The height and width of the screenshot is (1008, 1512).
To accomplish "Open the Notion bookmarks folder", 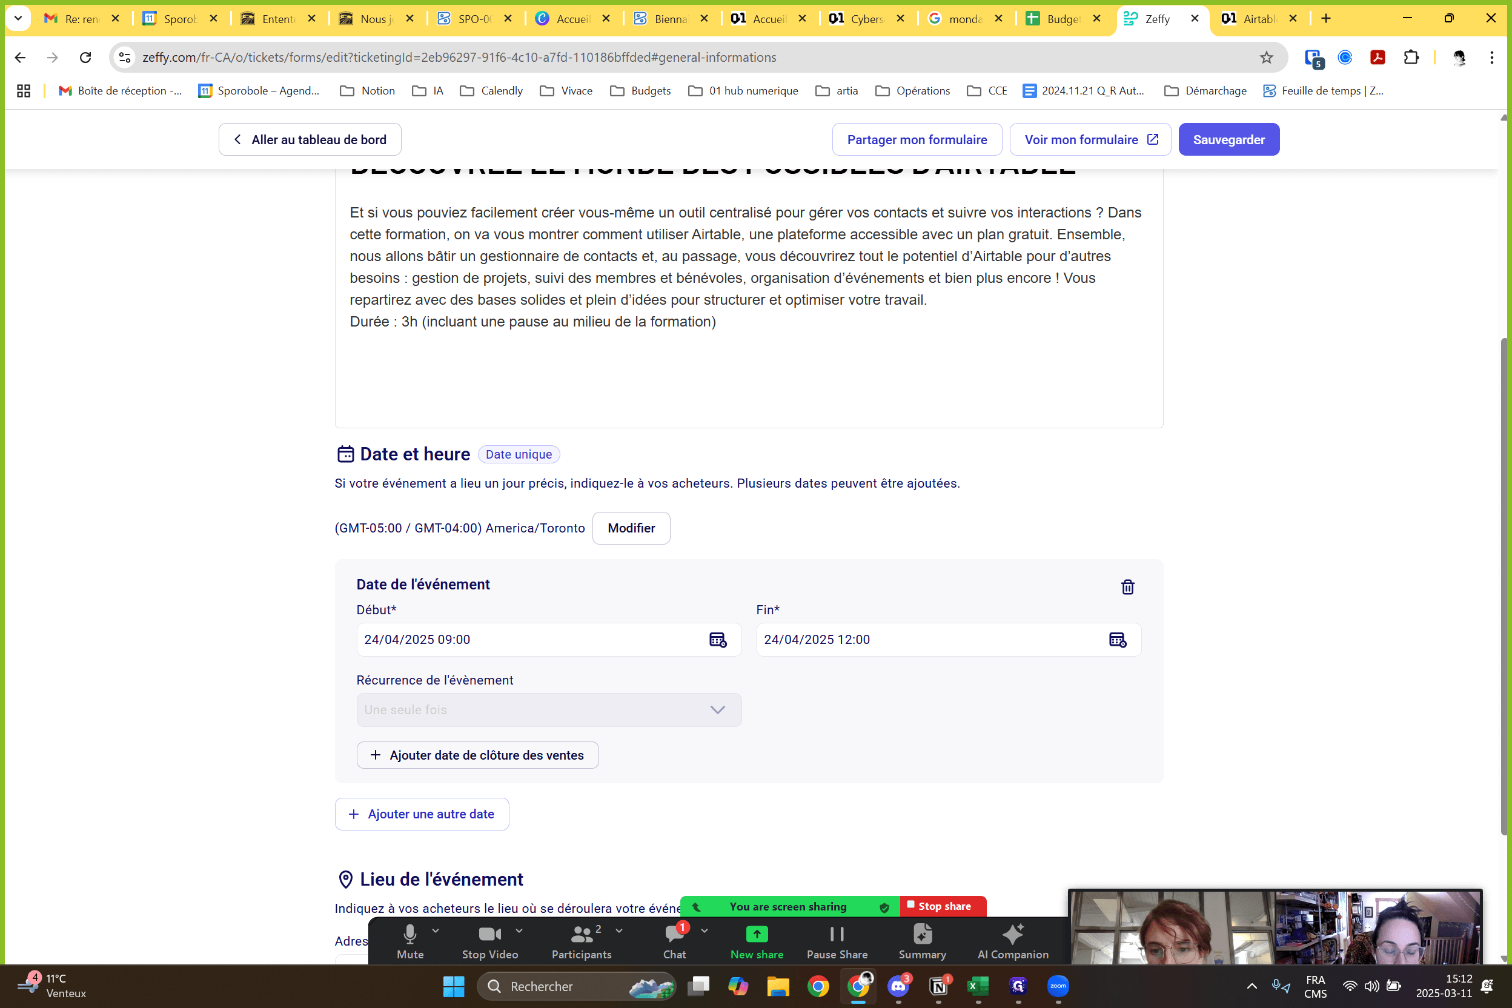I will pyautogui.click(x=368, y=91).
